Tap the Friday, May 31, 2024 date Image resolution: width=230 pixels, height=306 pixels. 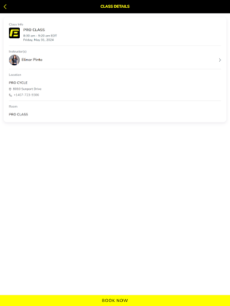pos(38,40)
